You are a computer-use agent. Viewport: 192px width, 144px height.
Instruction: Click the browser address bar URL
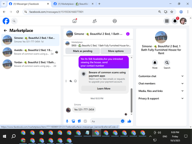tap(56, 12)
